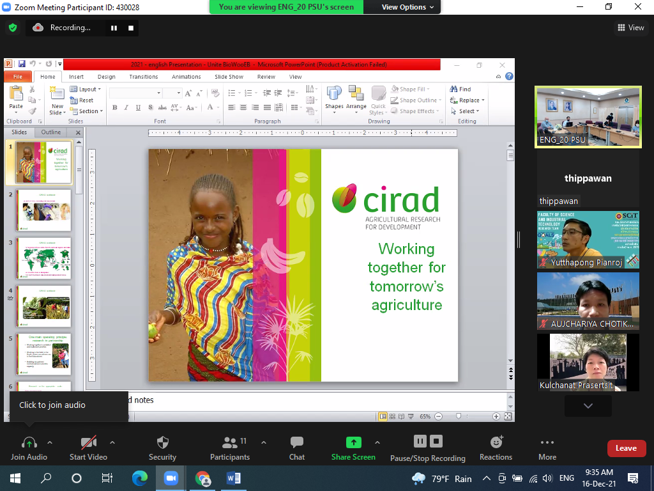Switch to the Design ribbon tab
This screenshot has height=491, width=654.
click(x=107, y=77)
